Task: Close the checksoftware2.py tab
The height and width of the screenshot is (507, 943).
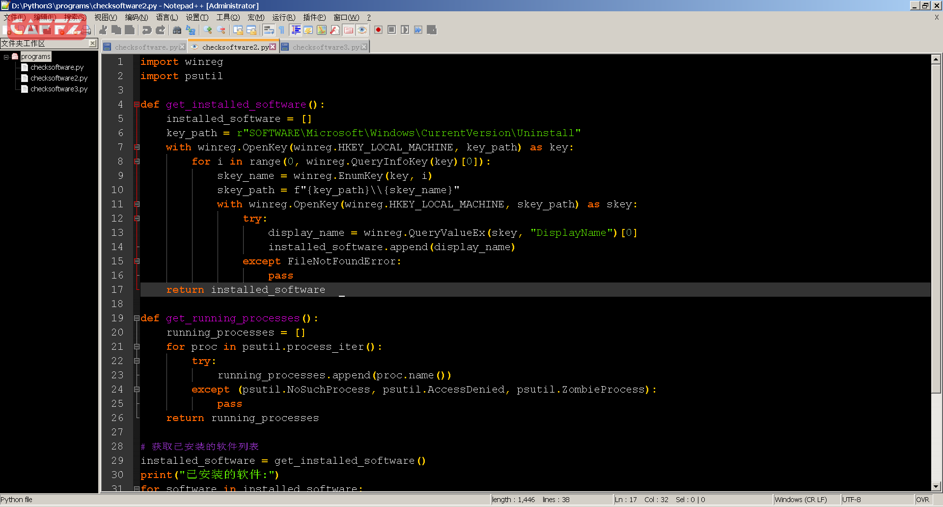Action: tap(273, 47)
